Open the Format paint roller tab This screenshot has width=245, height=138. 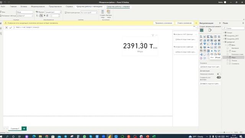click(x=210, y=30)
